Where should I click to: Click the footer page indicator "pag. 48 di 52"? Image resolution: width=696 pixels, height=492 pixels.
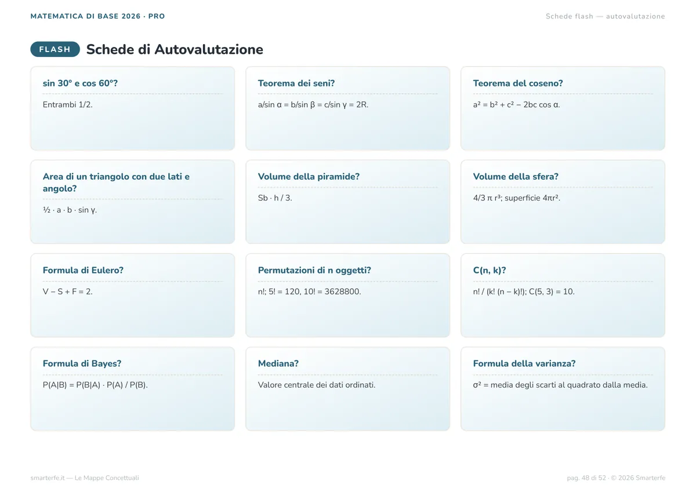point(586,478)
